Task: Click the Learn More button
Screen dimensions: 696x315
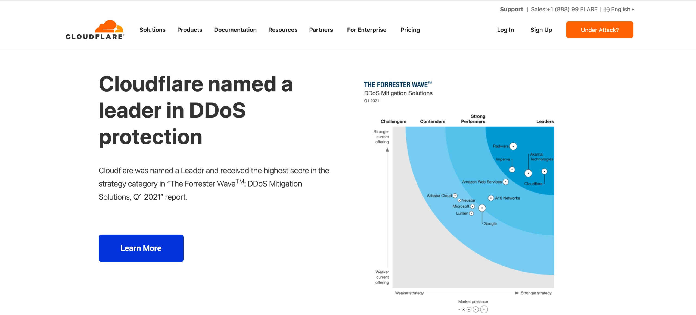Action: (141, 248)
